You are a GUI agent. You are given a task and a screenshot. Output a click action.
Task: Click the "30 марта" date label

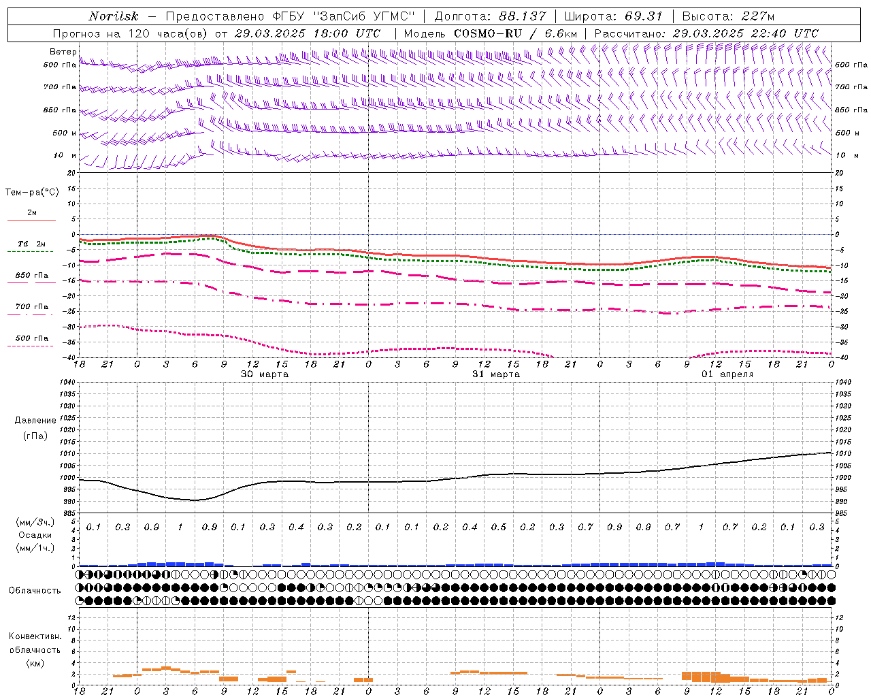pos(265,374)
